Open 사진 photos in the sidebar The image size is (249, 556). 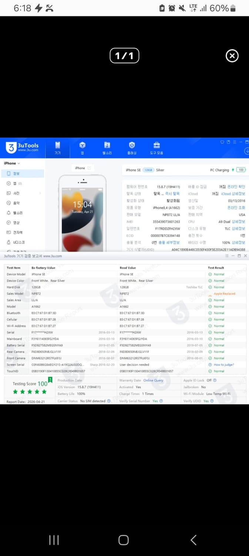coord(13,193)
